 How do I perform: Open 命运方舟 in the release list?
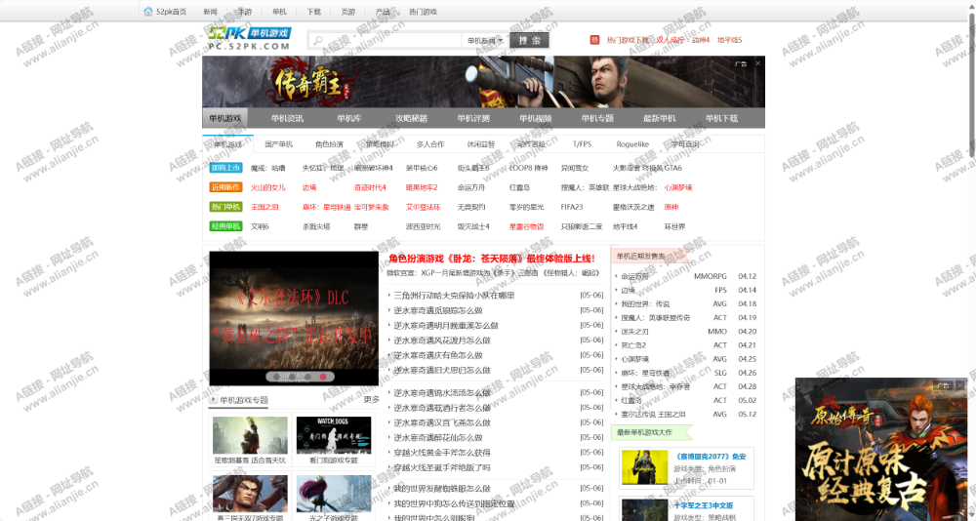pyautogui.click(x=634, y=276)
